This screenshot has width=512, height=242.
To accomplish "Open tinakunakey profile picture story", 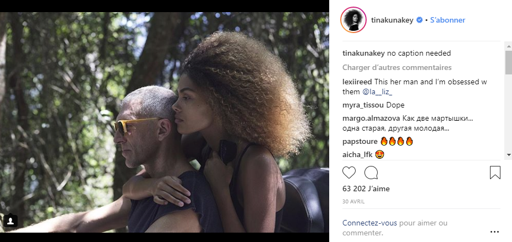I will [353, 20].
